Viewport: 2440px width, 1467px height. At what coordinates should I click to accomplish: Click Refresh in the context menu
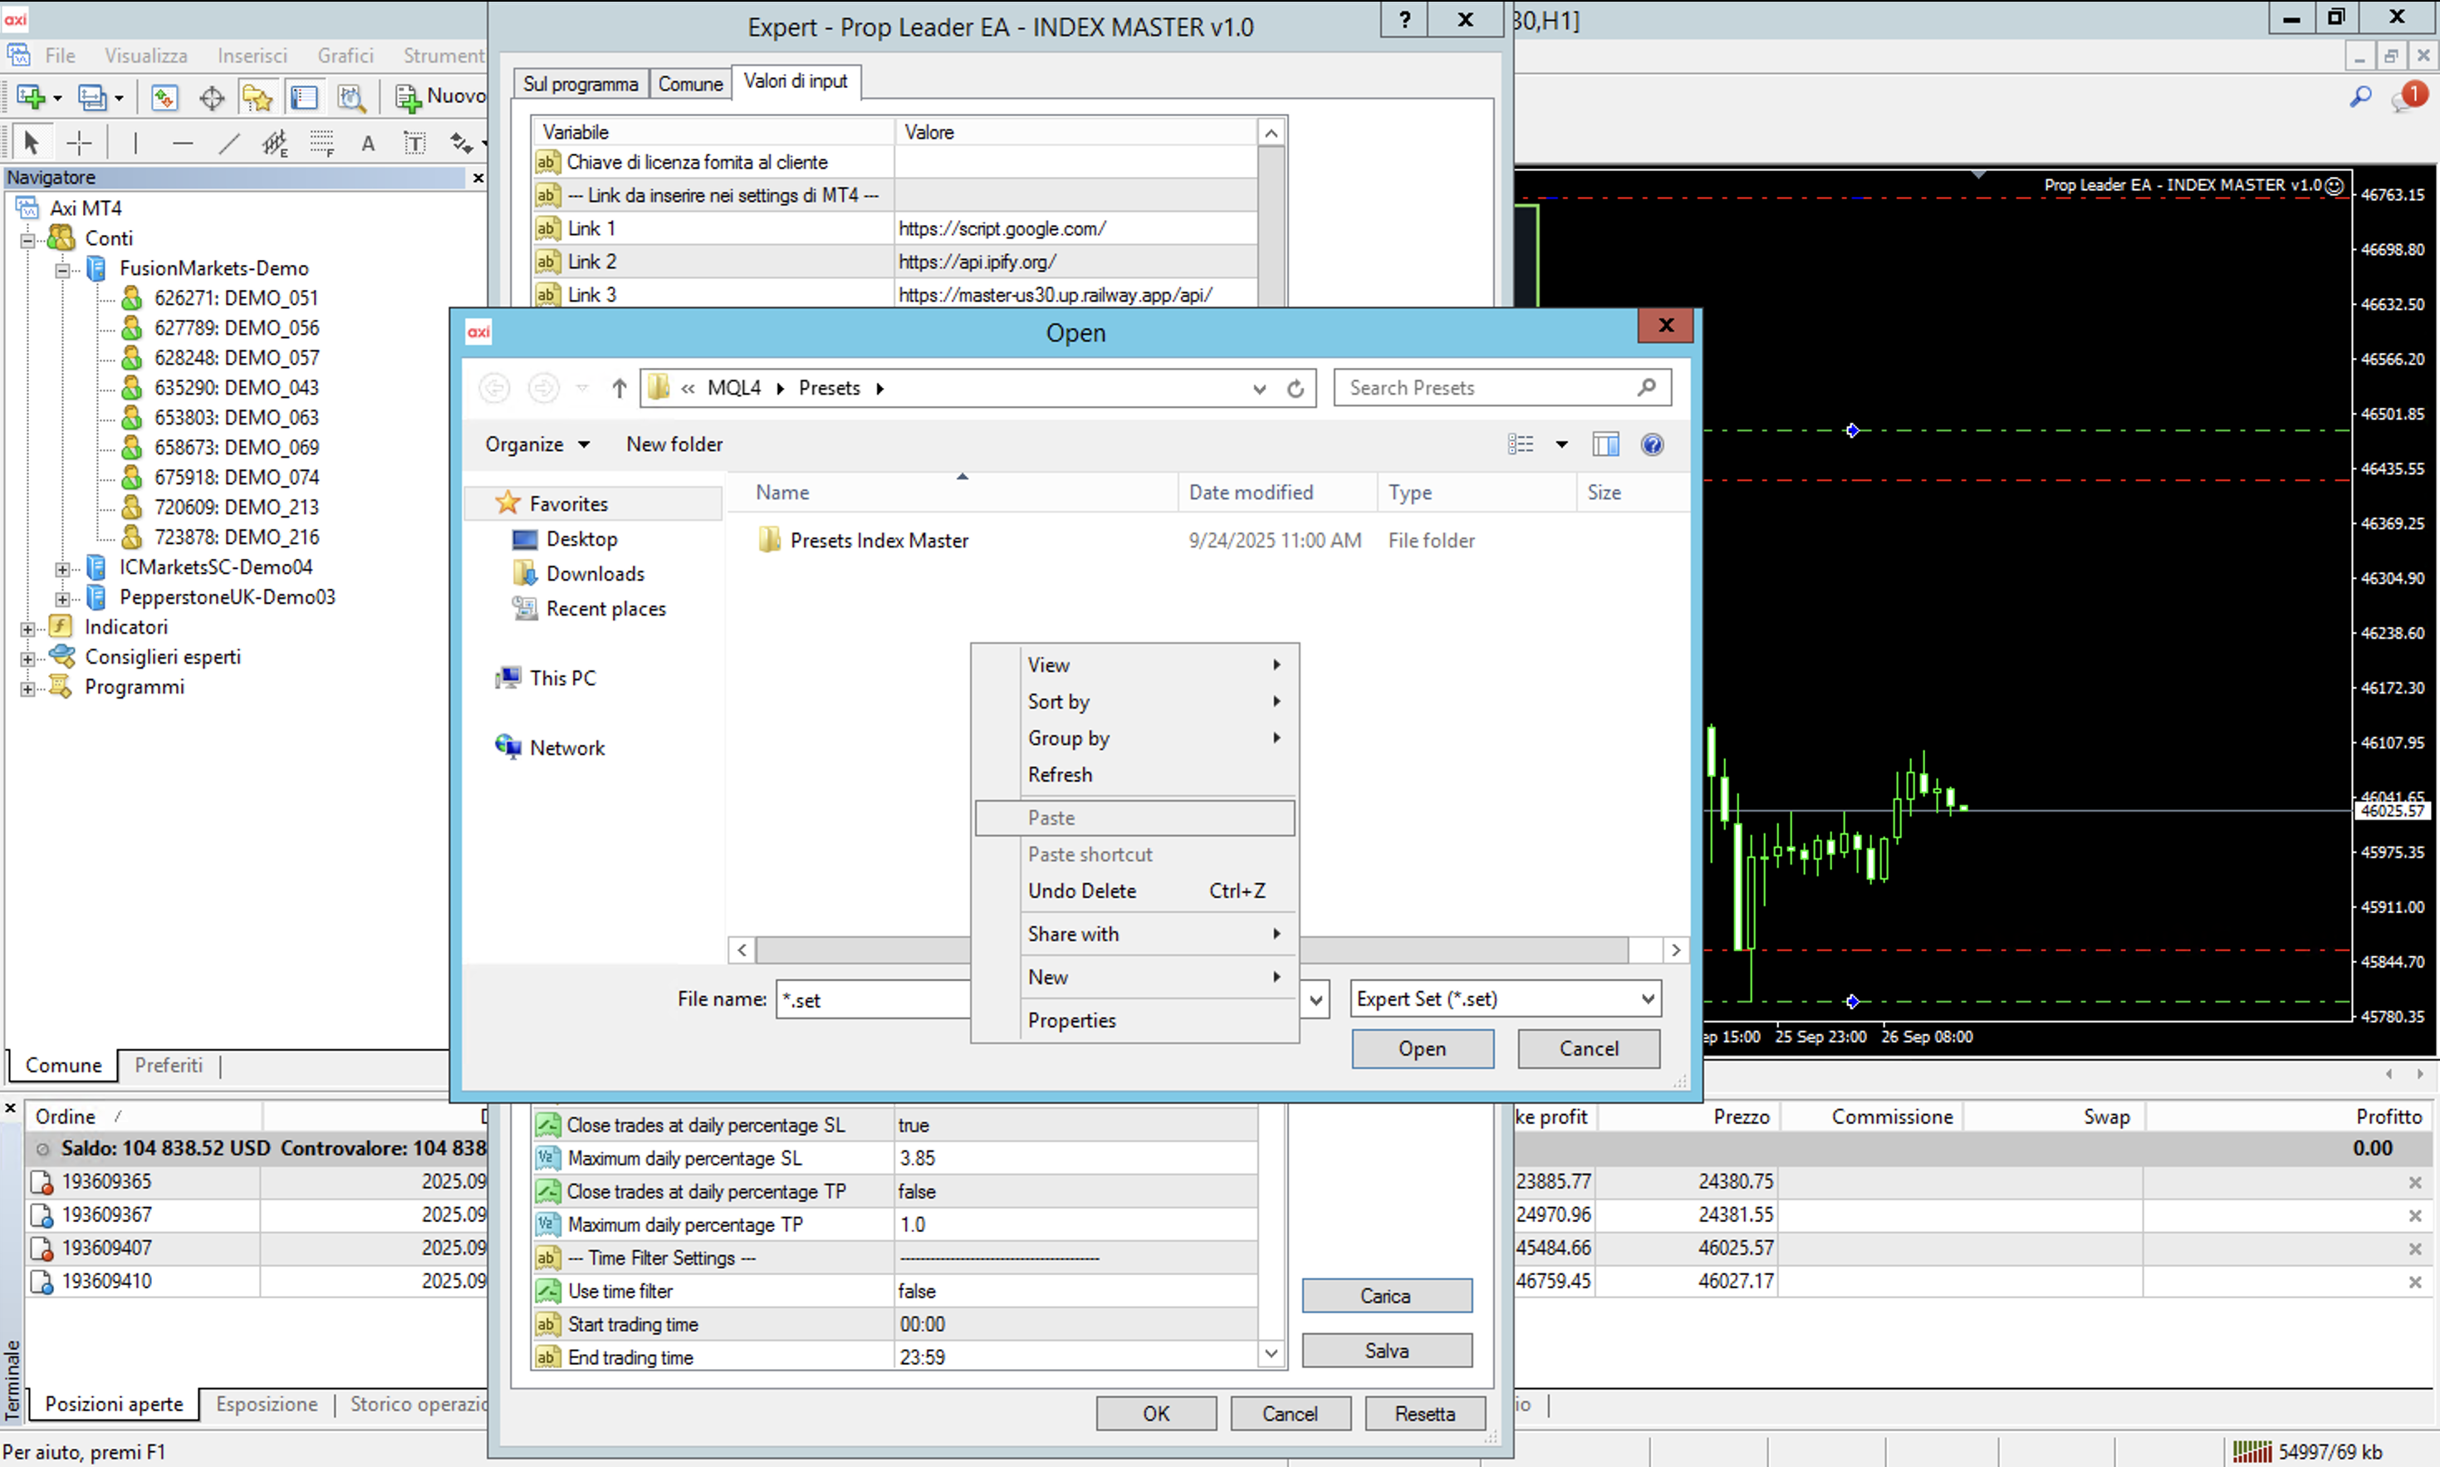(1060, 775)
